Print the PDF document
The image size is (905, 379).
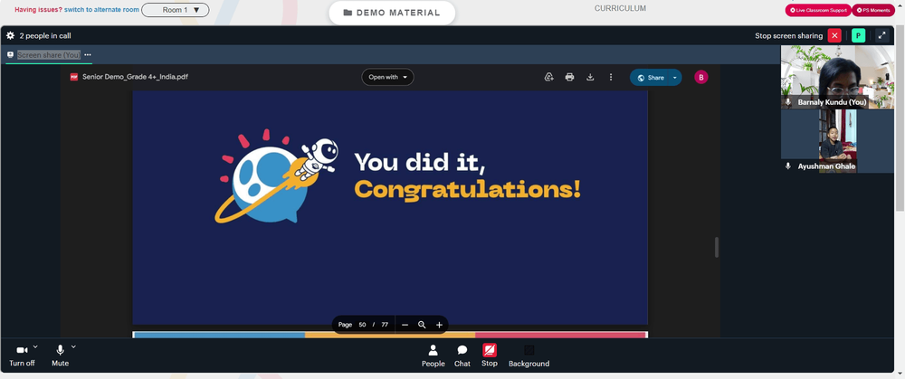click(x=569, y=77)
